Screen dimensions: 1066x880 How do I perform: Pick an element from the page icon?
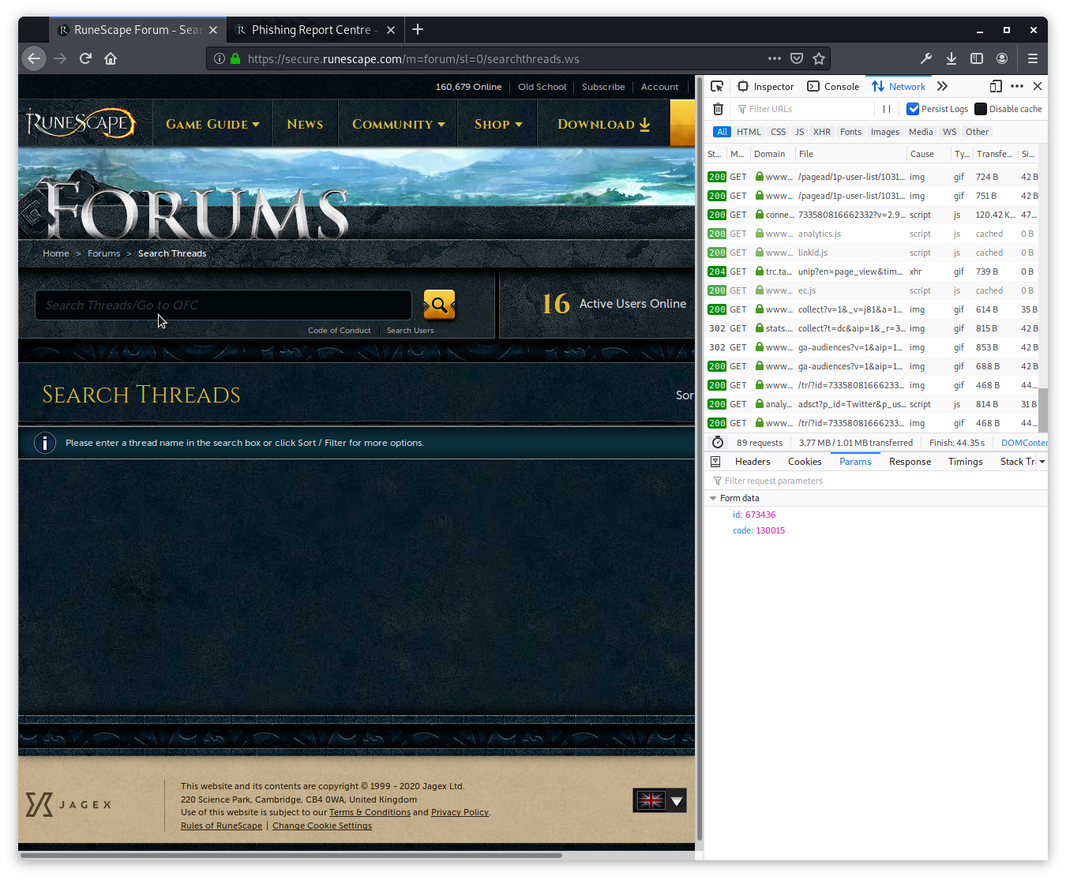tap(717, 87)
